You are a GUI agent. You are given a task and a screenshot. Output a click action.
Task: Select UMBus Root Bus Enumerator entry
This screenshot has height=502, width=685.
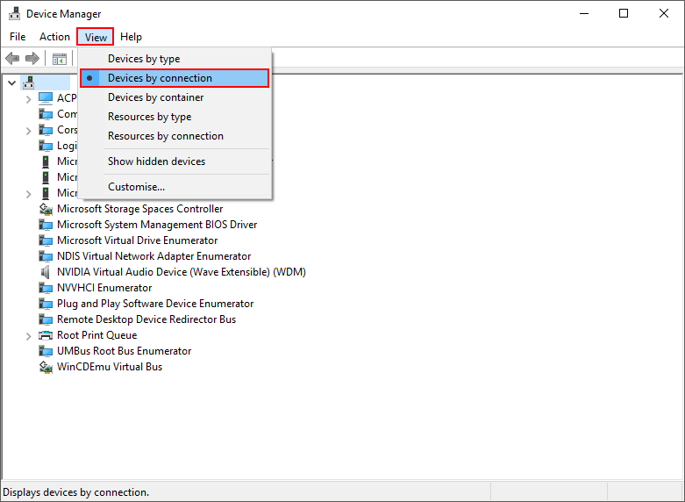(x=124, y=351)
